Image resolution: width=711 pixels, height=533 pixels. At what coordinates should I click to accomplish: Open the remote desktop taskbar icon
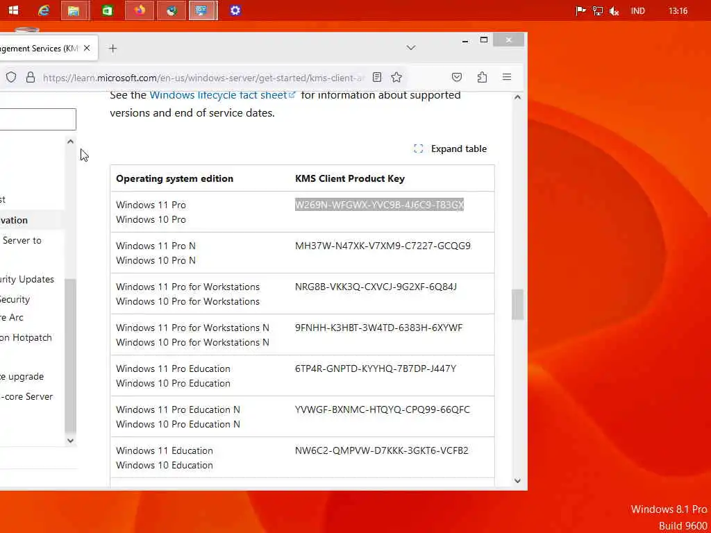202,10
